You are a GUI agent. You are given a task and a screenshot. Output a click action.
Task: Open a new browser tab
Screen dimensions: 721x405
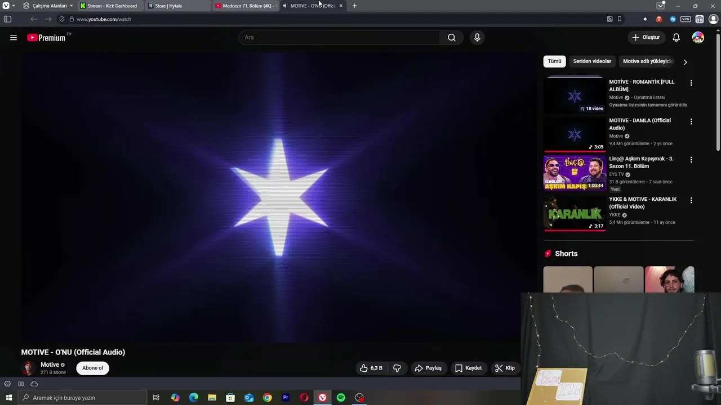pos(354,6)
